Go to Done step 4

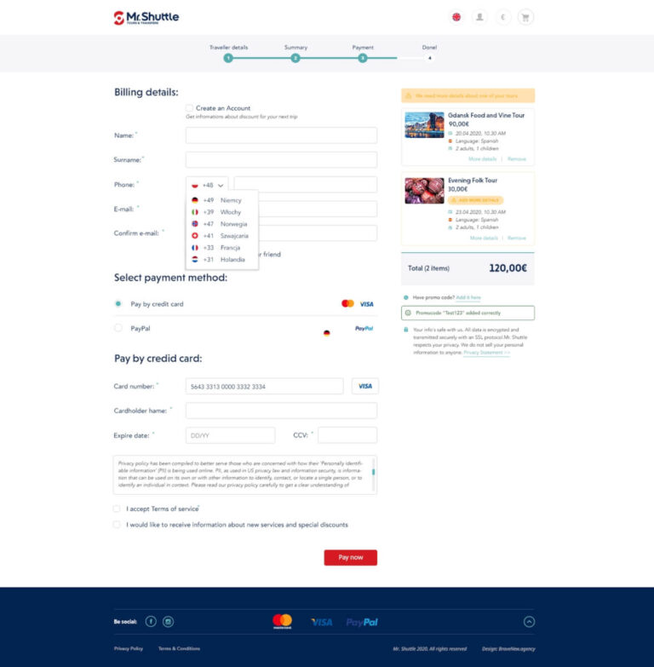click(x=429, y=58)
